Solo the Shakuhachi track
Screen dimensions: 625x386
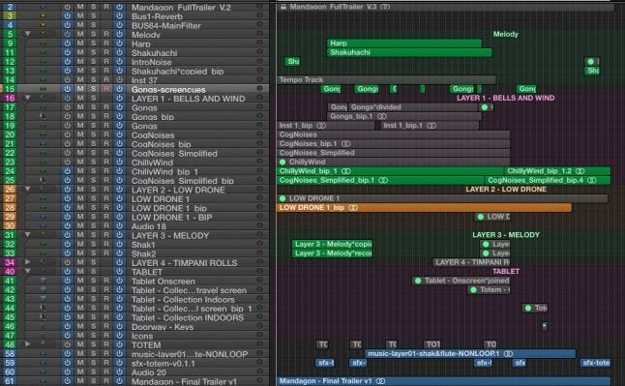(93, 52)
